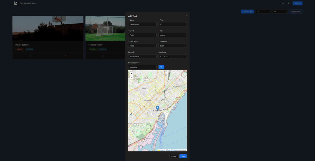Edit the Basket outdoor track
The width and height of the screenshot is (315, 161).
pos(30,56)
